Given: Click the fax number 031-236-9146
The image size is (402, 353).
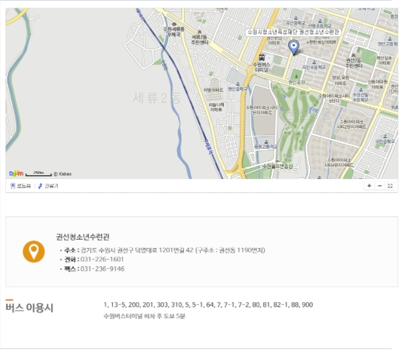Looking at the screenshot, I should click(102, 269).
